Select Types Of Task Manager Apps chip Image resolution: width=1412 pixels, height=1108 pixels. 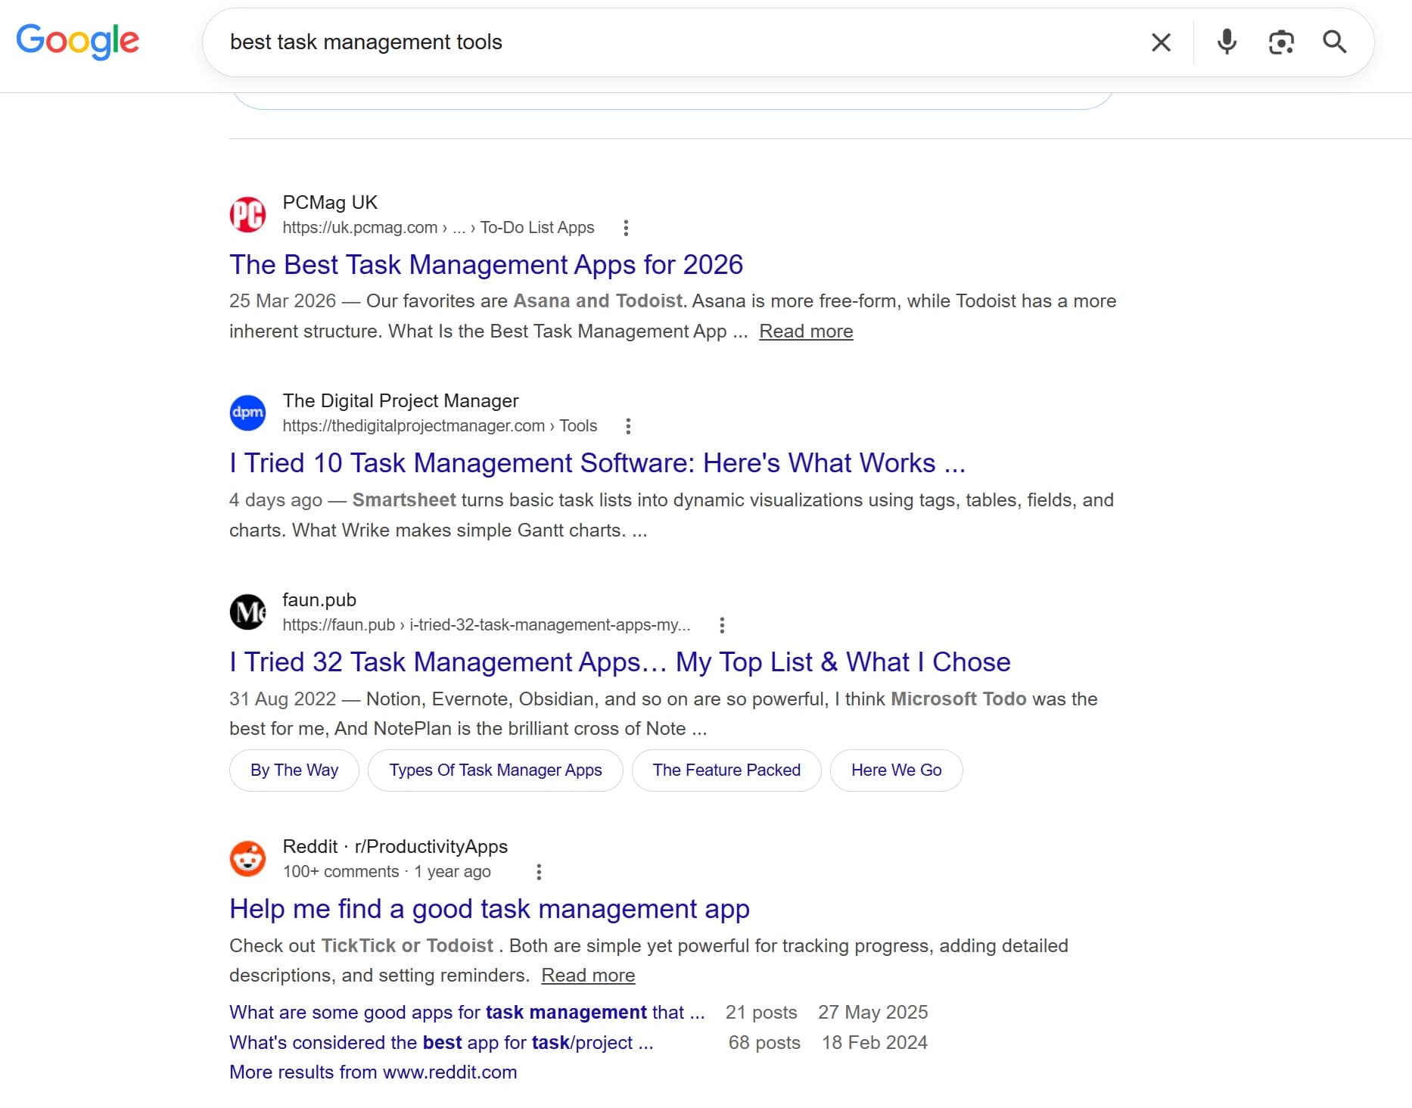point(496,770)
